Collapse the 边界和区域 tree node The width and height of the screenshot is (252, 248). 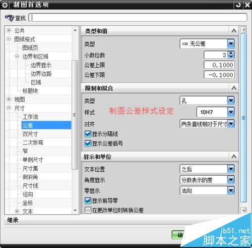click(17, 56)
